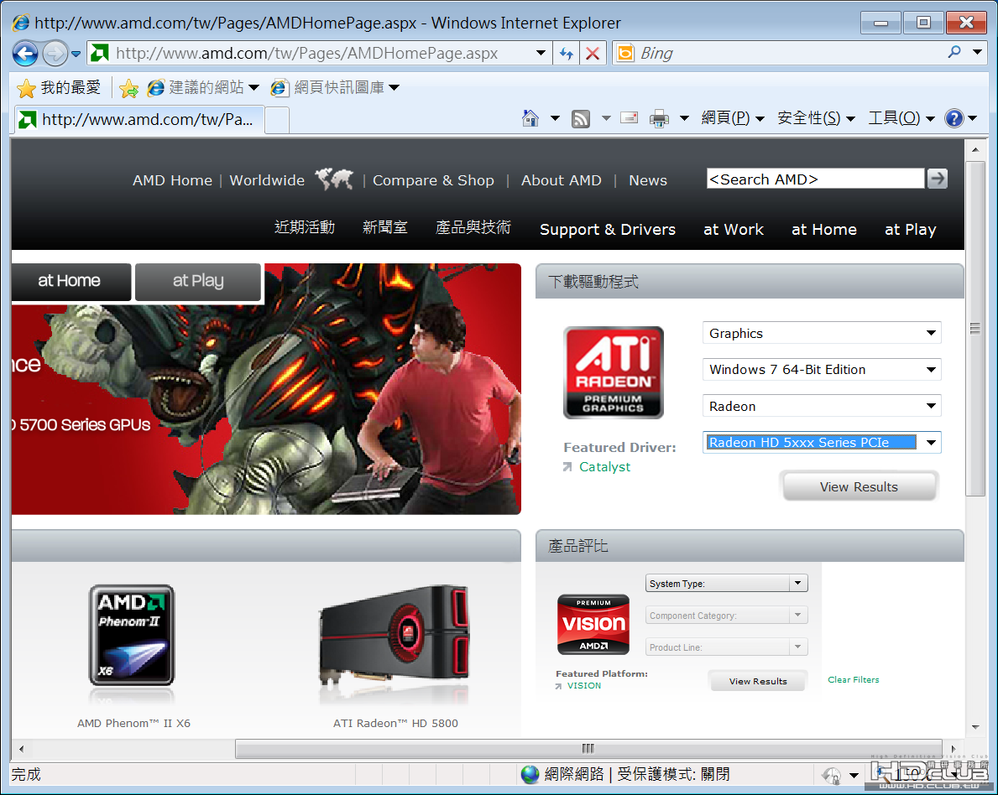Open the Radeon HD 5xxx Series PCIe dropdown
The width and height of the screenshot is (998, 795).
(822, 442)
